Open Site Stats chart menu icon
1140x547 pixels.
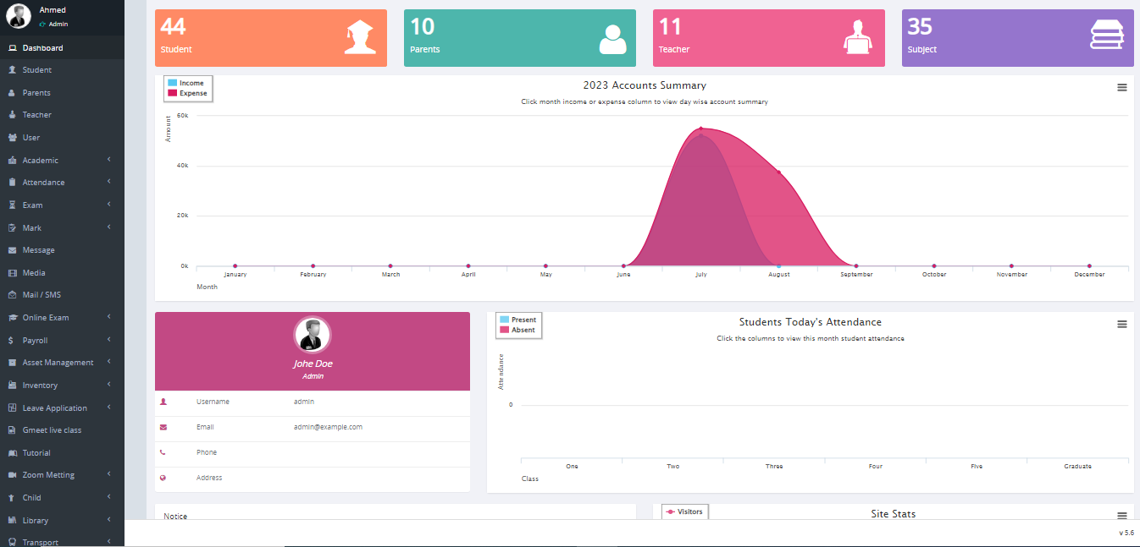1121,516
